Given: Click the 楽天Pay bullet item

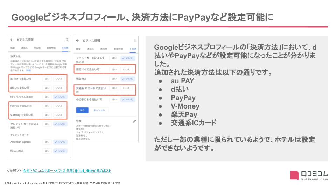Looking at the screenshot, I should point(184,114).
